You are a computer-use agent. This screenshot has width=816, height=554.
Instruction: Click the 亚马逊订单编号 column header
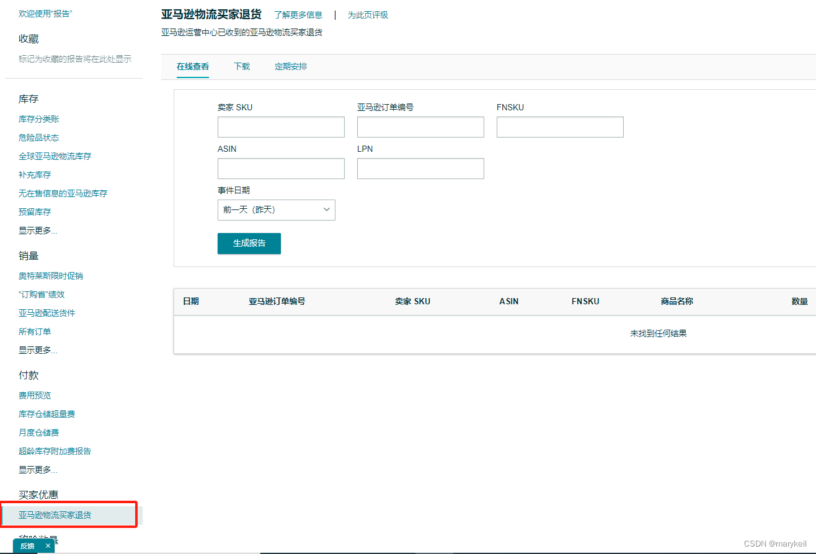pos(277,301)
